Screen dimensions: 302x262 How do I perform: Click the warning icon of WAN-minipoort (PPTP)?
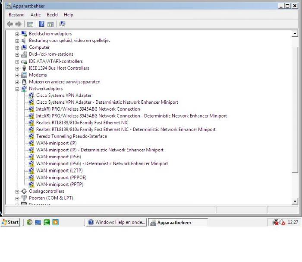click(31, 184)
